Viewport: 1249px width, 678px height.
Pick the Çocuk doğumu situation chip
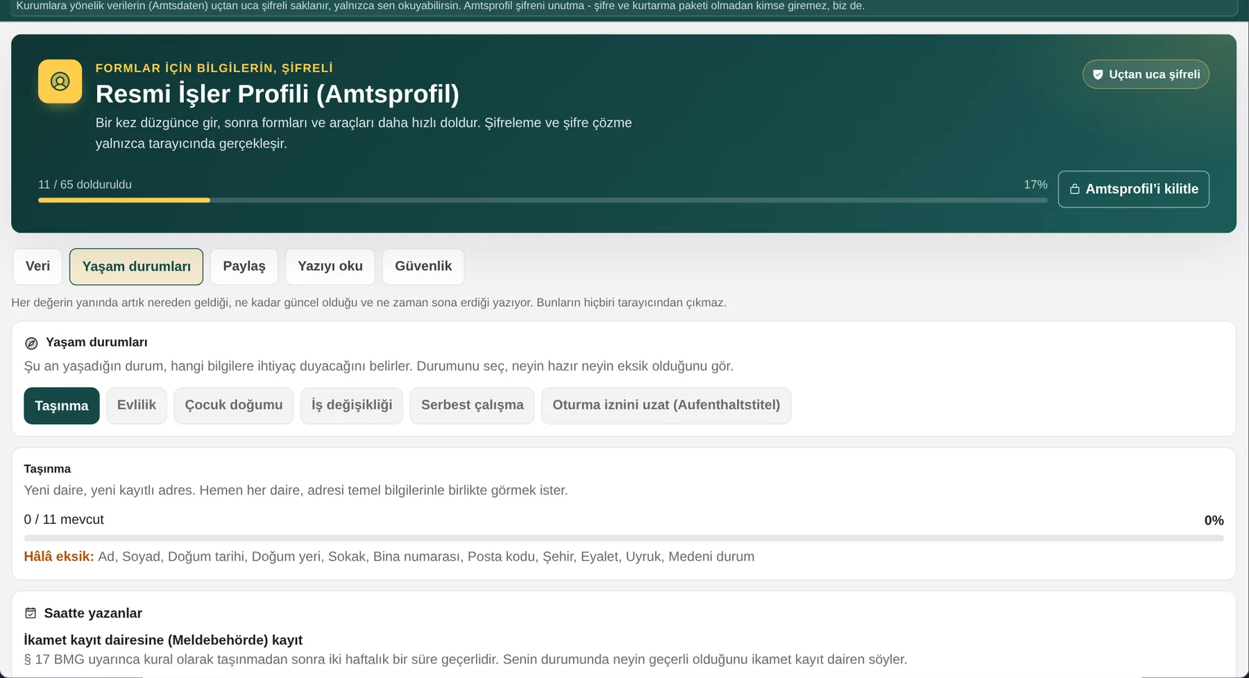[234, 405]
